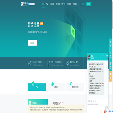
Task: Toggle chat sound icon in widget header
Action: [x=104, y=56]
